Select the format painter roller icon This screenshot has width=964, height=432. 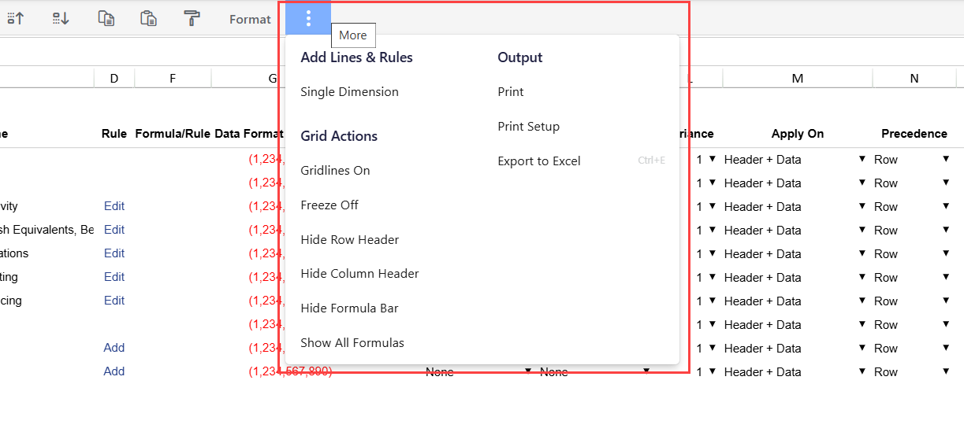192,19
